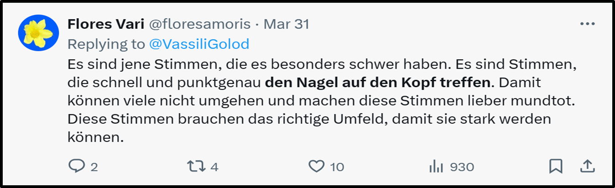The image size is (615, 188).
Task: Open the three-dot more options menu
Action: (587, 24)
